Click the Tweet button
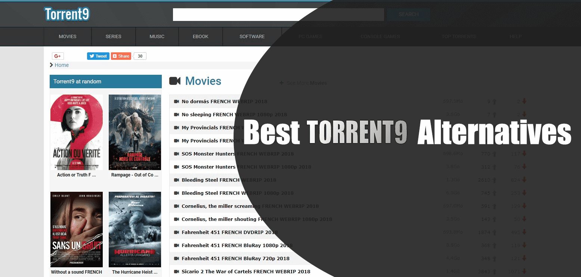Image resolution: width=581 pixels, height=277 pixels. [98, 56]
